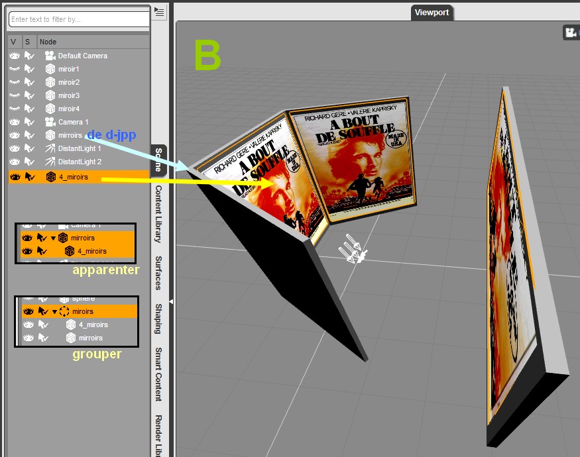The height and width of the screenshot is (457, 580).
Task: Hide Camera 1 using its eye icon
Action: click(15, 122)
